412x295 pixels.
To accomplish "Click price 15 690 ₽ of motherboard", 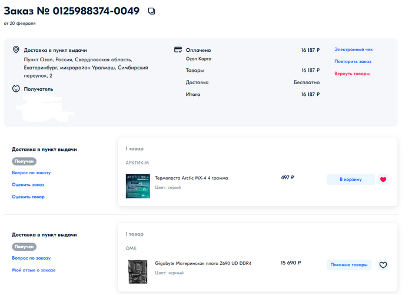I will pos(291,263).
